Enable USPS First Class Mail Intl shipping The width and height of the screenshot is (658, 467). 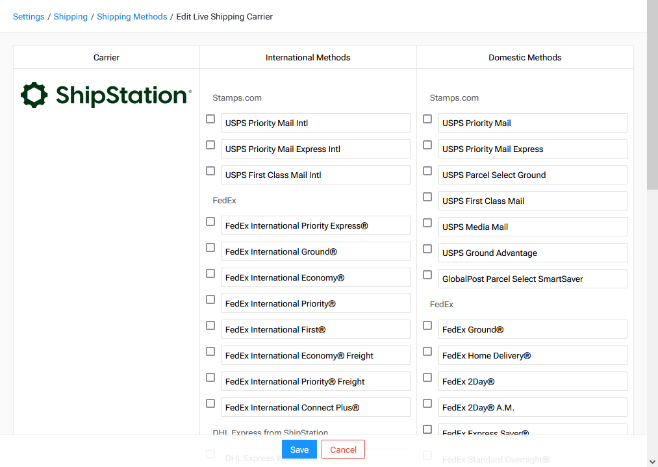click(x=210, y=171)
